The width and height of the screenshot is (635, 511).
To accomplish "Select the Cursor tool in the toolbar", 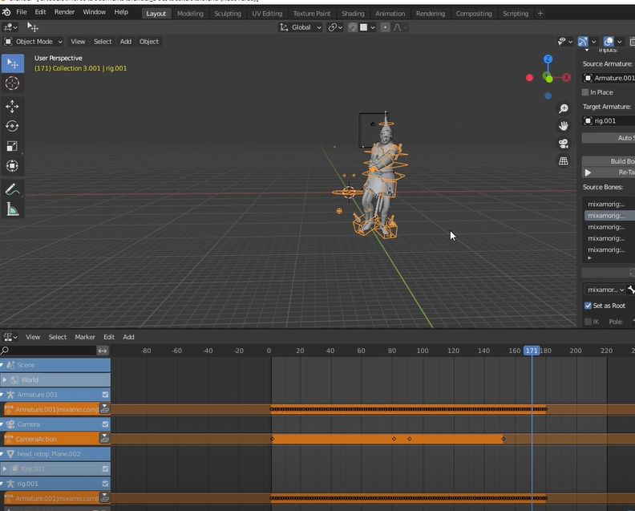I will (12, 83).
